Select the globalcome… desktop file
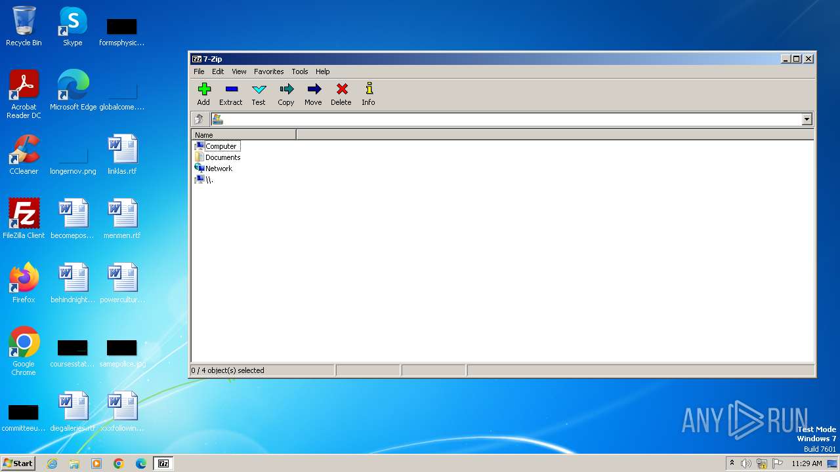The width and height of the screenshot is (840, 472). pos(122,94)
